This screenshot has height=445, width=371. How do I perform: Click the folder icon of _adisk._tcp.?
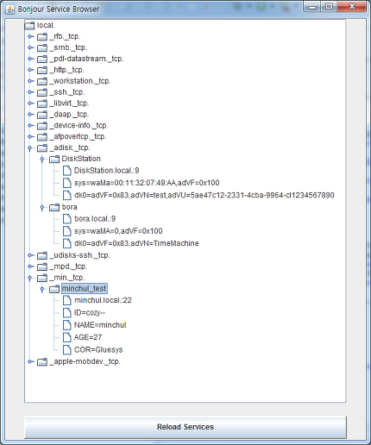click(42, 147)
